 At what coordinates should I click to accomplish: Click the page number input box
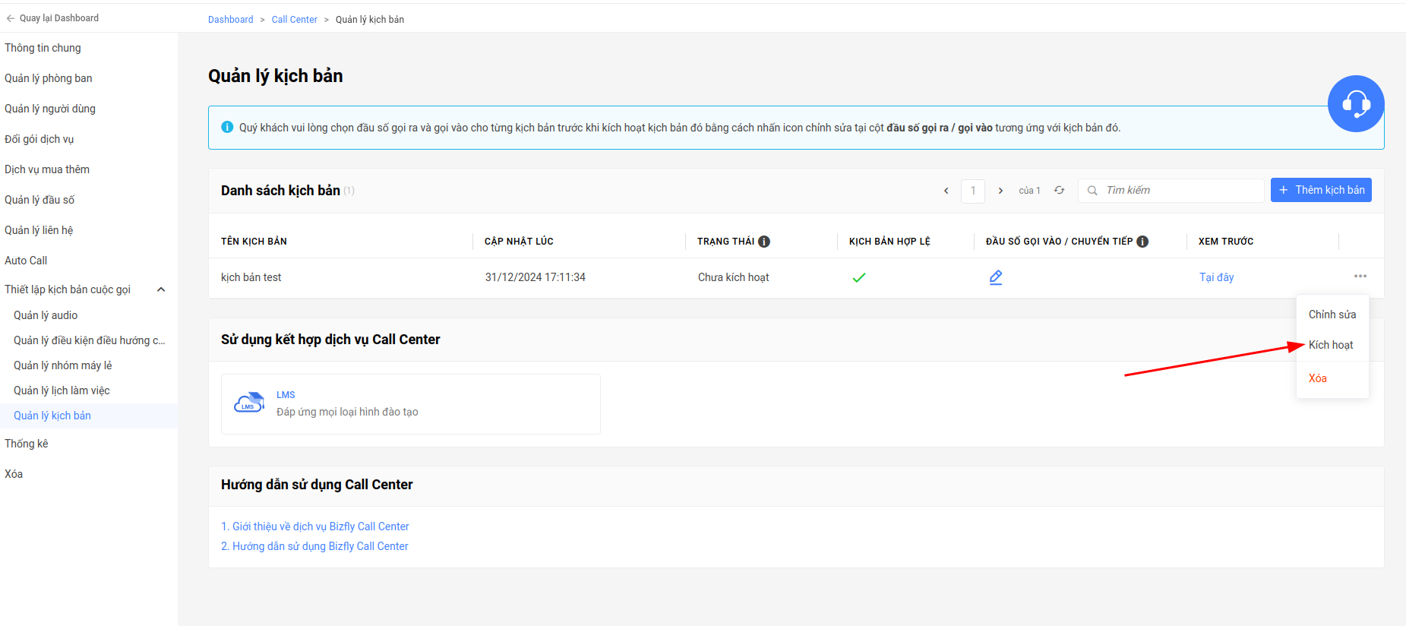973,191
